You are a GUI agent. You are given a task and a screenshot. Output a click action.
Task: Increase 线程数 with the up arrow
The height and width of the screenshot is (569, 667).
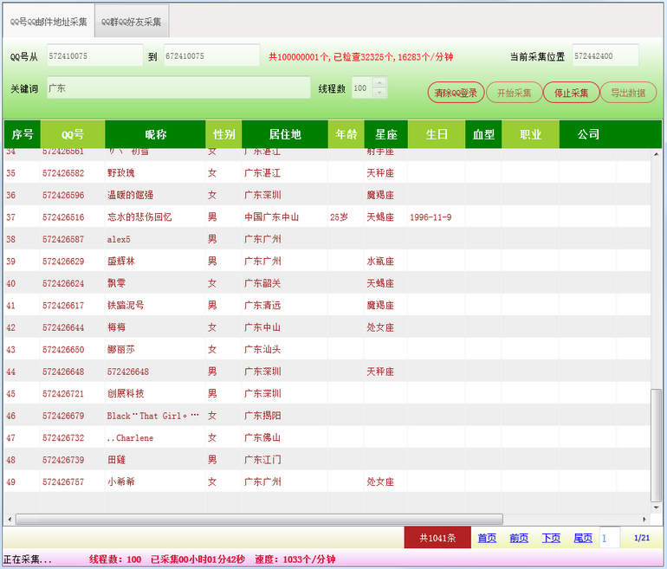[379, 83]
